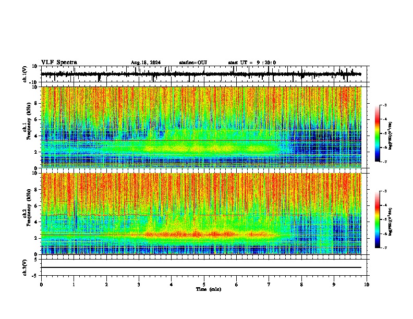The height and width of the screenshot is (319, 413).
Task: Click the "Time (min)" axis label
Action: click(209, 289)
